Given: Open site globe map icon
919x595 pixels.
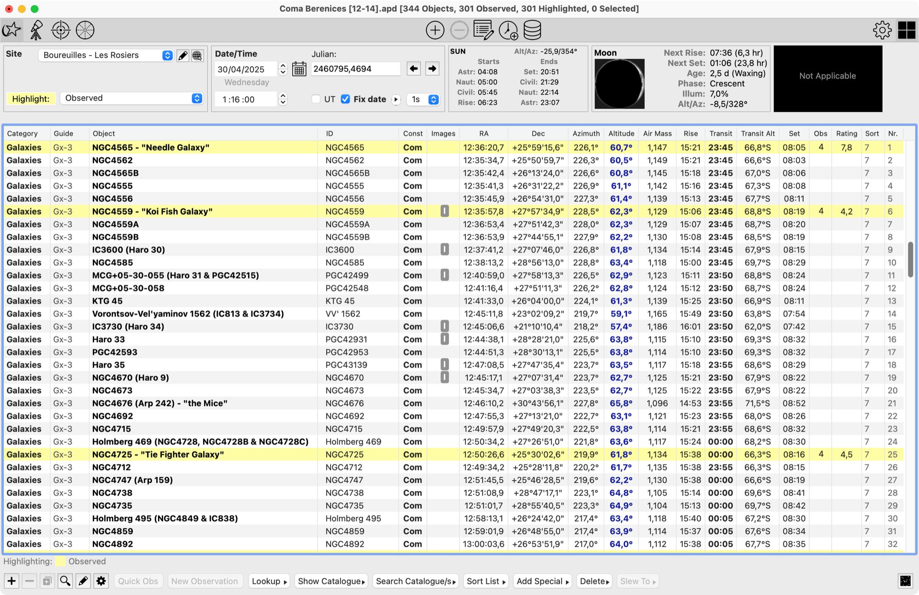Looking at the screenshot, I should click(197, 56).
